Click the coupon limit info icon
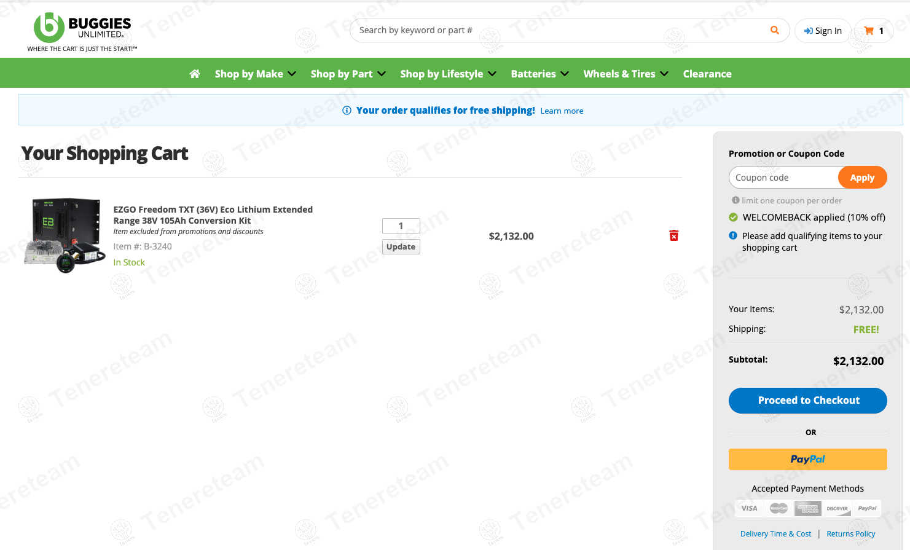This screenshot has width=910, height=550. point(735,200)
